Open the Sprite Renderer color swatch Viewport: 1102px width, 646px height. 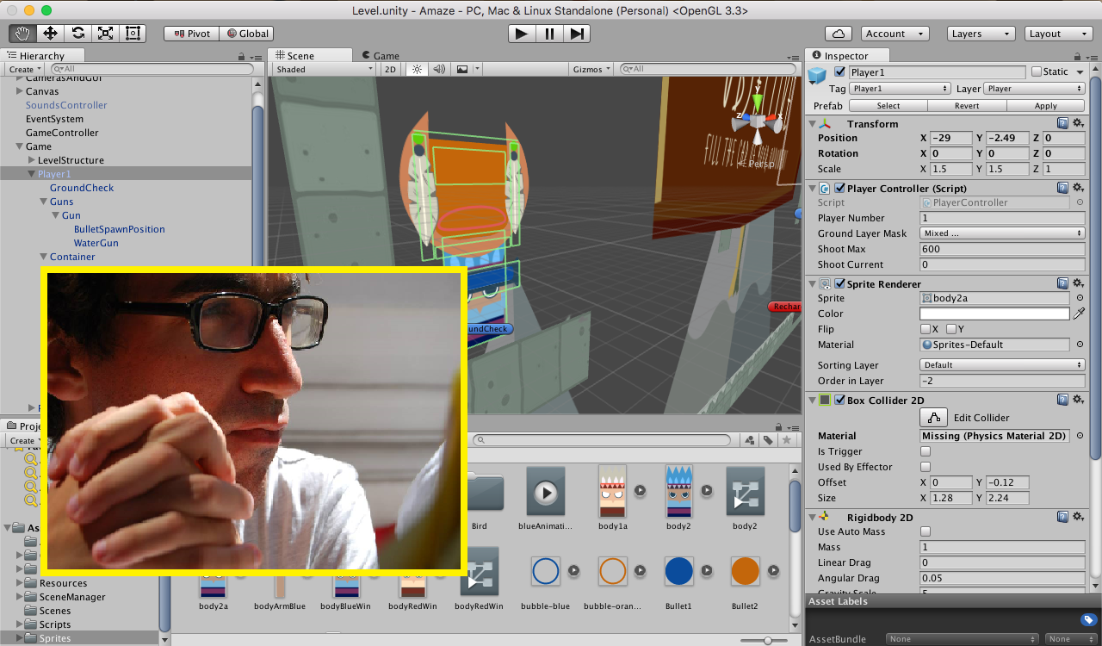994,314
